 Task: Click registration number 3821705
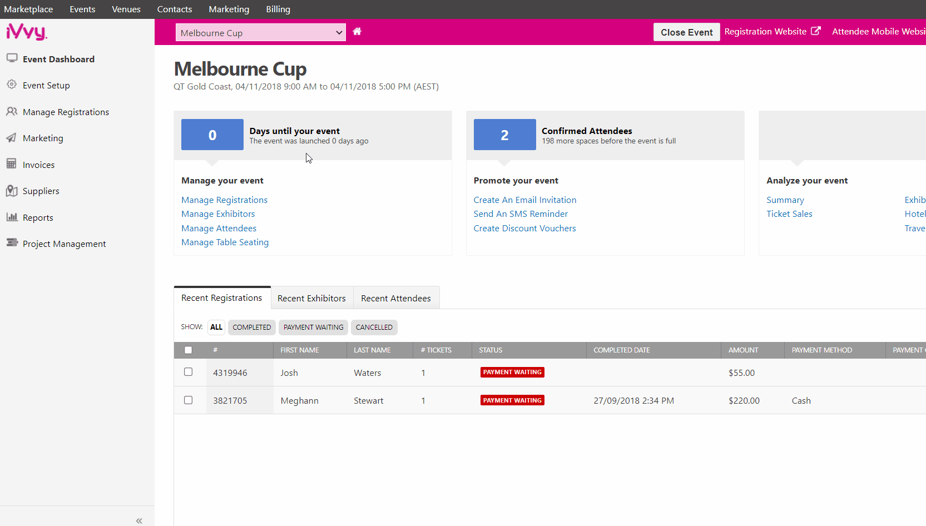pos(230,401)
